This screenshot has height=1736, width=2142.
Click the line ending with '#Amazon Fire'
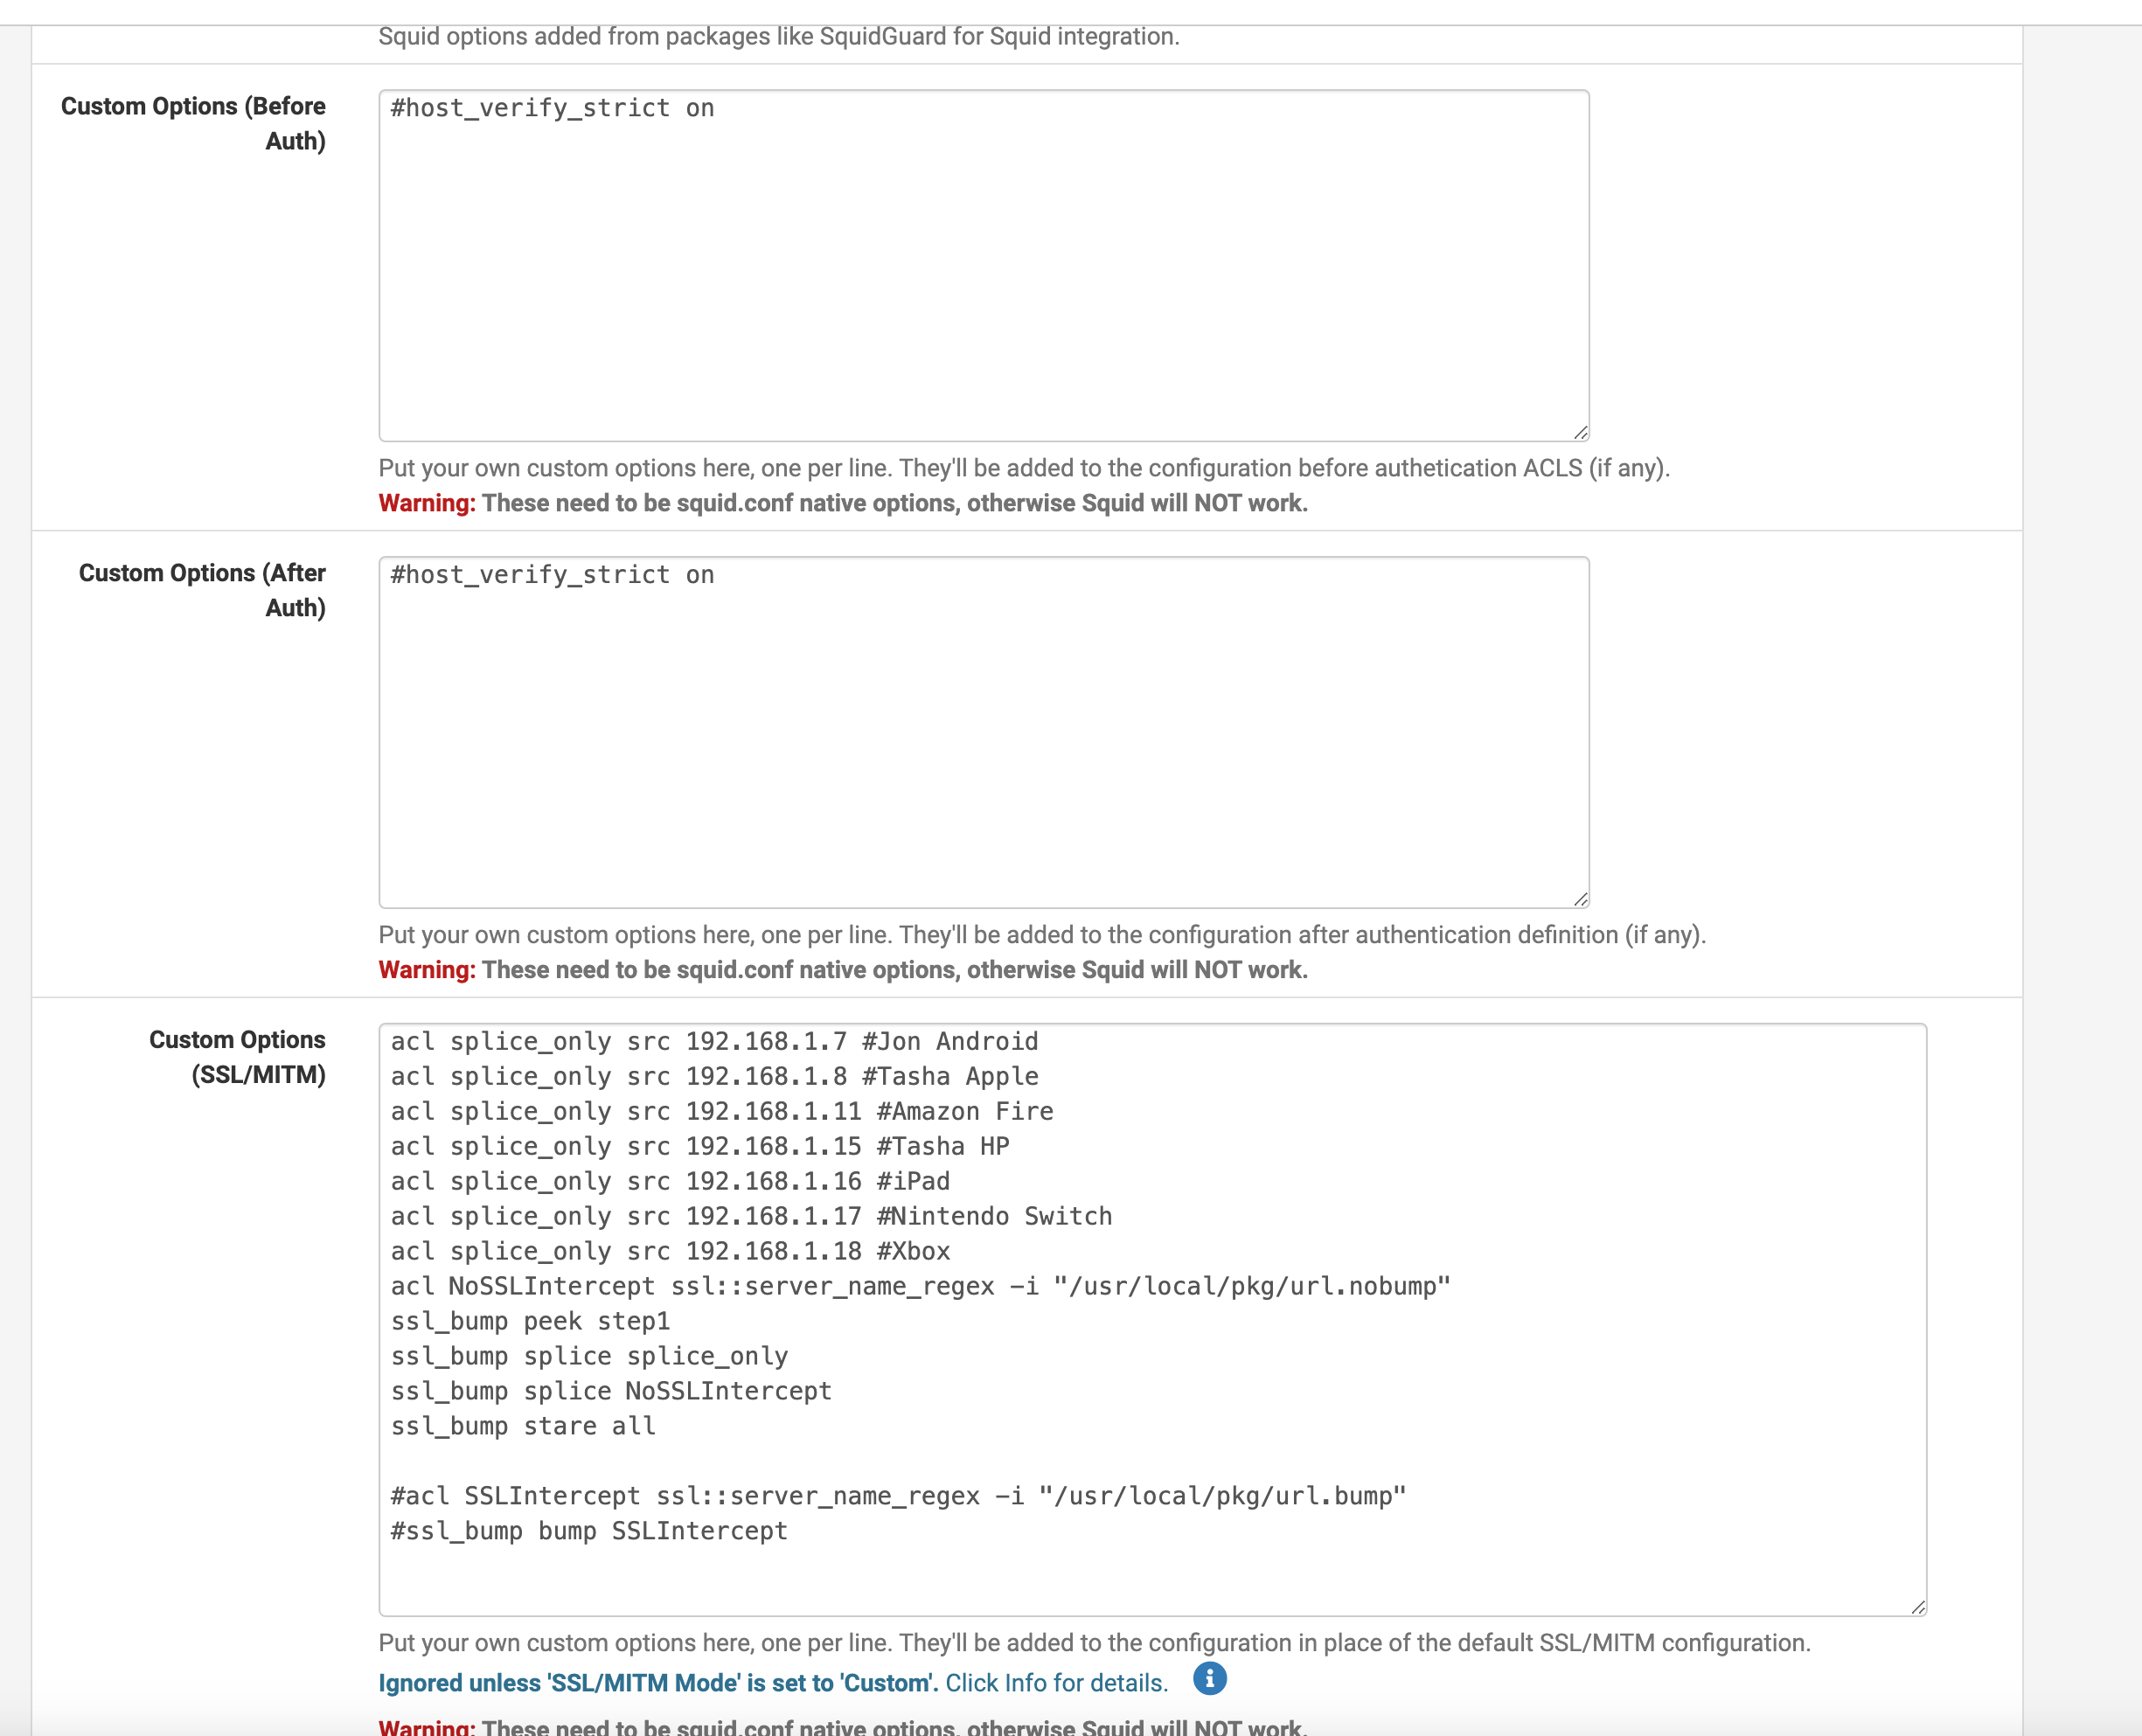721,1112
